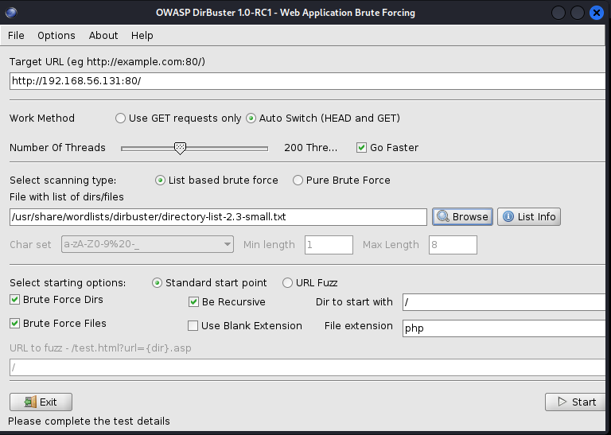The height and width of the screenshot is (435, 611).
Task: Open the Char set dropdown
Action: [147, 245]
